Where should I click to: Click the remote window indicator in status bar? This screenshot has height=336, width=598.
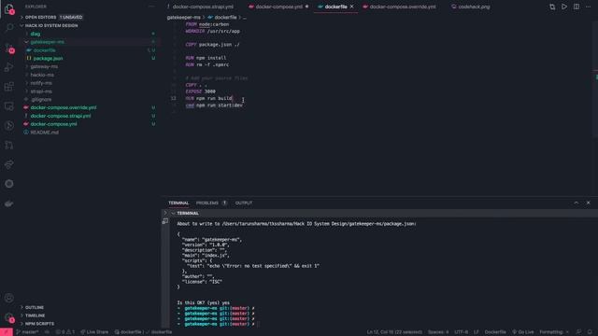pos(7,332)
